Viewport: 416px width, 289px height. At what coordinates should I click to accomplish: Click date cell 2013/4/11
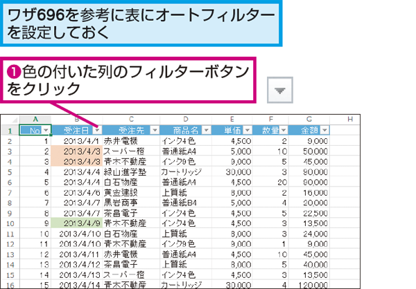[x=77, y=254]
